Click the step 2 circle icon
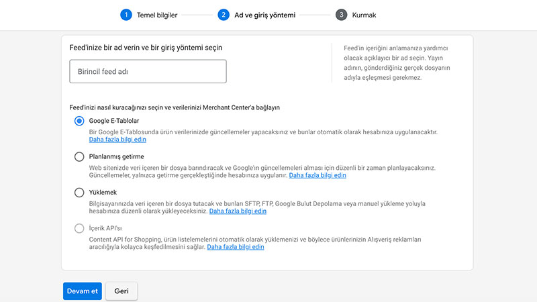Viewport: 537px width, 302px height. coord(224,15)
